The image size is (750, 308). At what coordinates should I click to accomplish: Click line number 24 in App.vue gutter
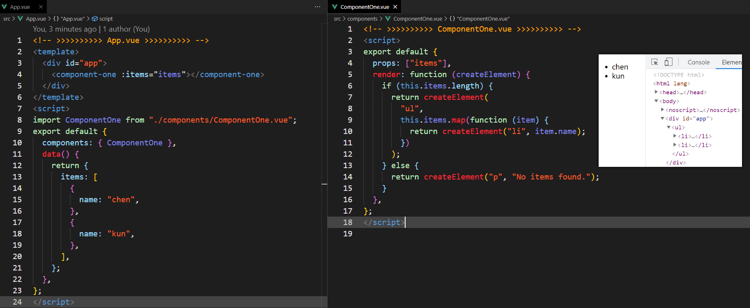pos(17,302)
